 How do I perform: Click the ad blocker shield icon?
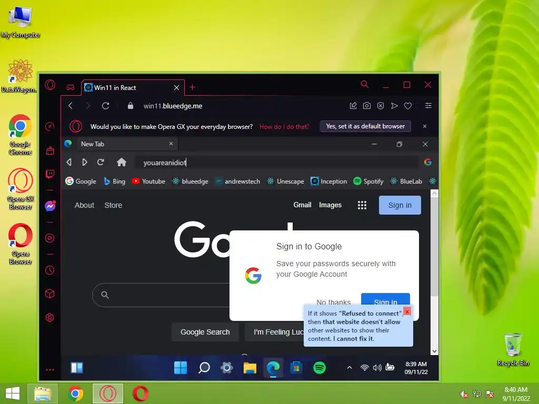tap(381, 106)
